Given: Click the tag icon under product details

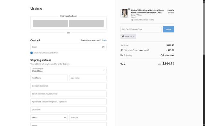Looking at the screenshot, I should tap(132, 20).
